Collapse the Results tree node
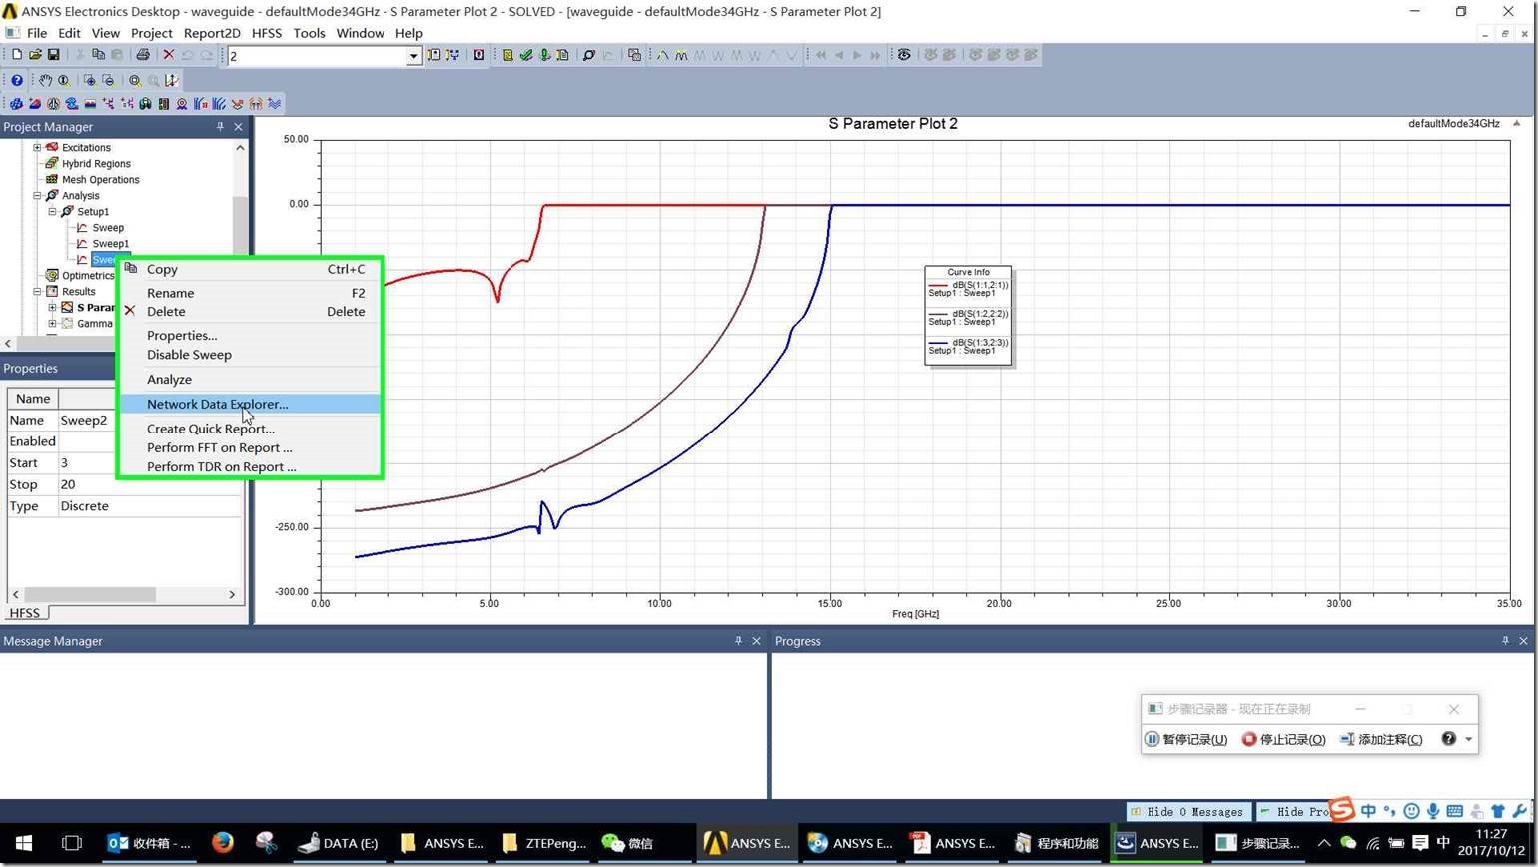Viewport: 1538px width, 867px height. pyautogui.click(x=37, y=291)
